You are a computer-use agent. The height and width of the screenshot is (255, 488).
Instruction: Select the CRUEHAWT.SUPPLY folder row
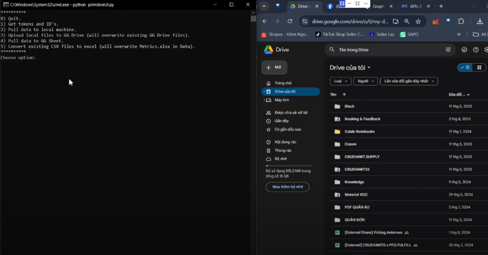(409, 157)
